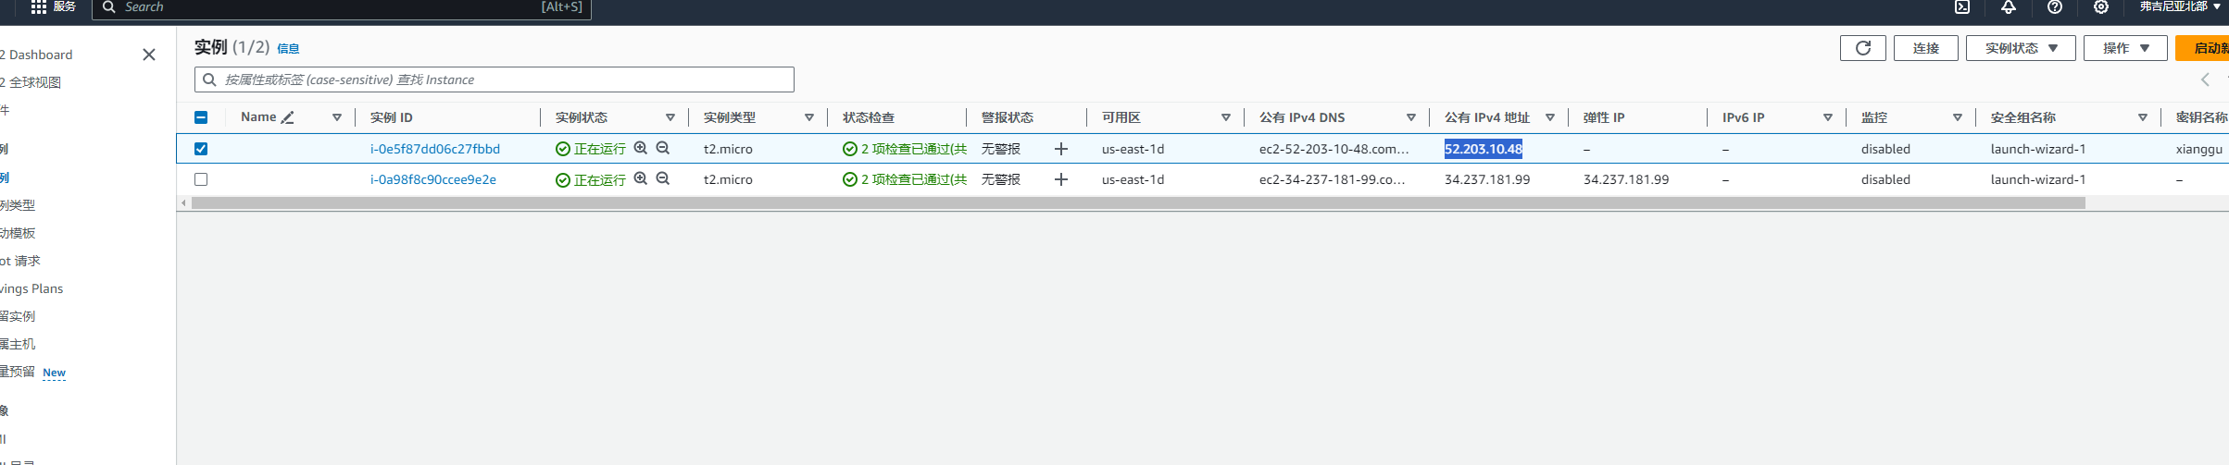The image size is (2229, 465).
Task: Open 实例类型 sidebar item
Action: tap(18, 205)
